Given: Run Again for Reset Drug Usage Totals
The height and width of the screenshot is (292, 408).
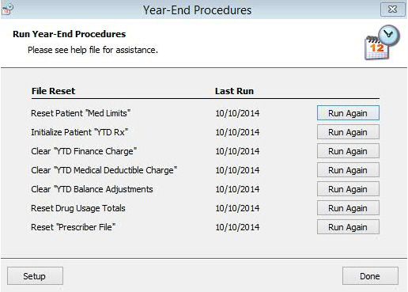Looking at the screenshot, I should click(x=348, y=208).
